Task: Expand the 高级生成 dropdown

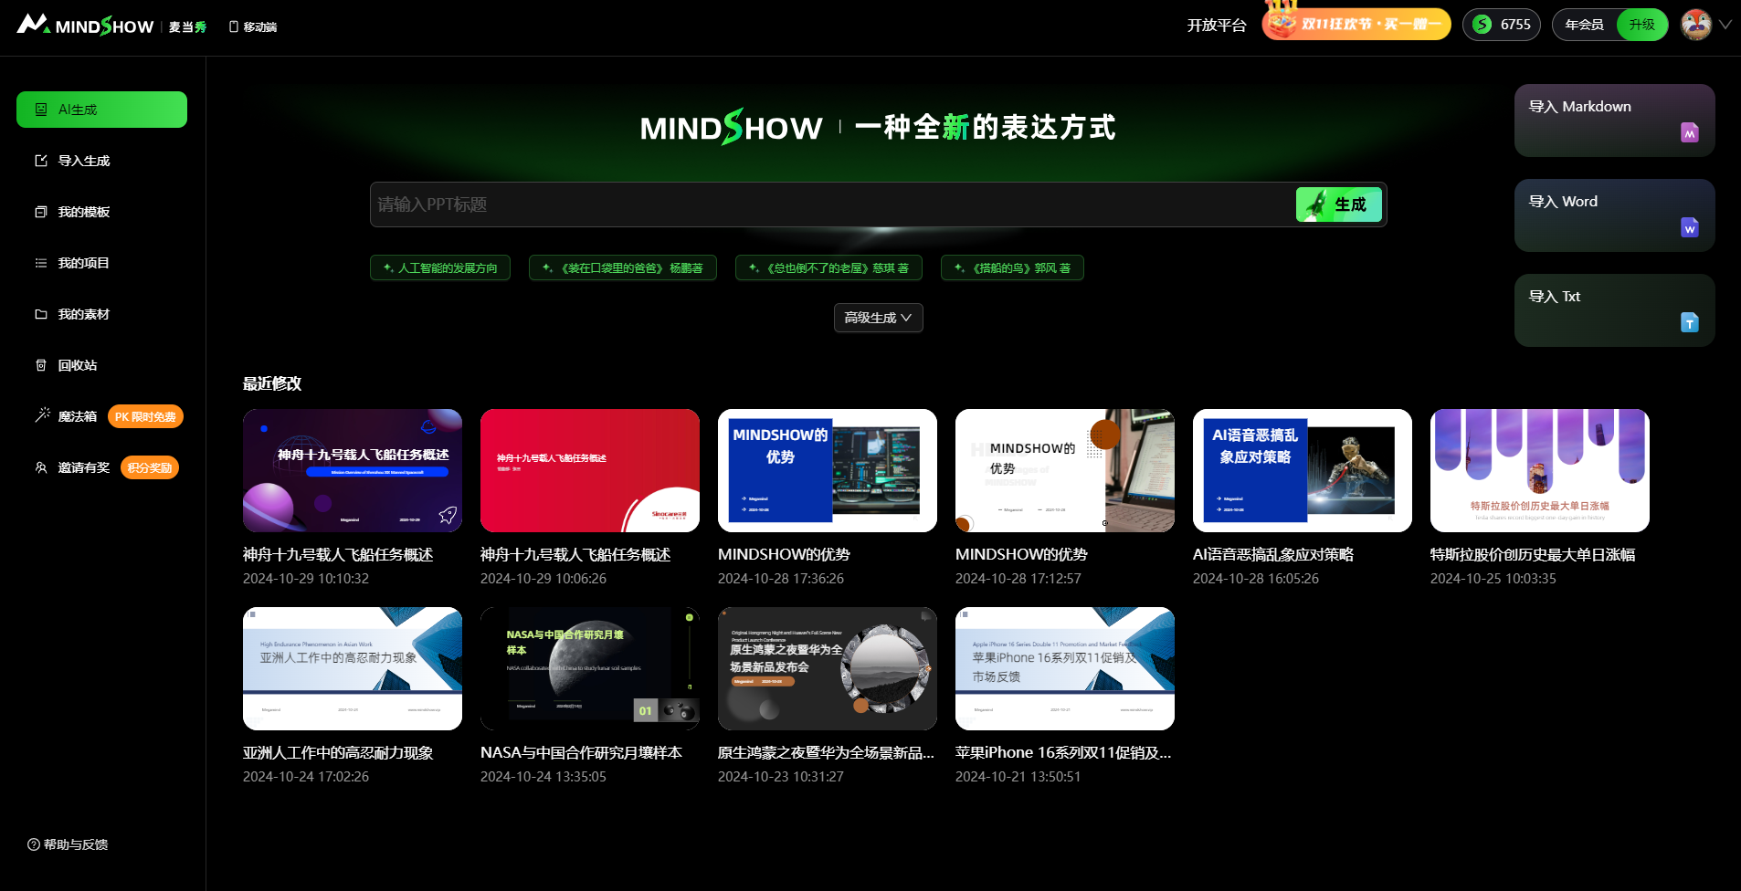Action: pyautogui.click(x=878, y=318)
